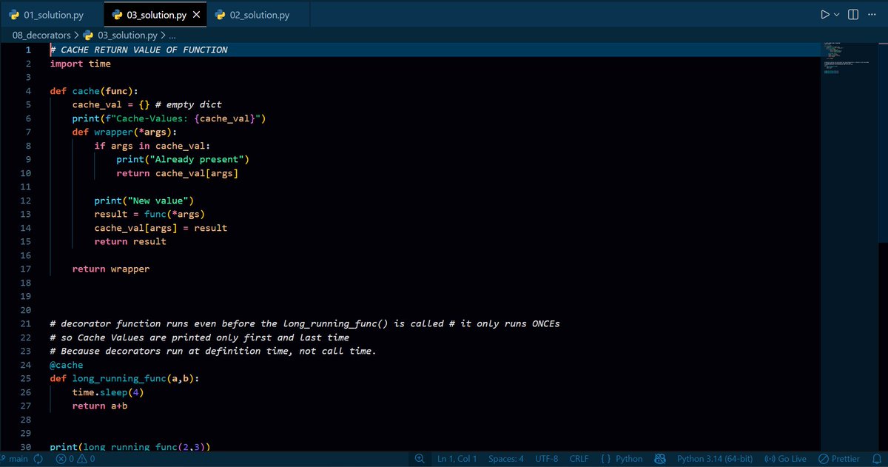
Task: Open the editor More Actions ellipsis
Action: point(872,15)
